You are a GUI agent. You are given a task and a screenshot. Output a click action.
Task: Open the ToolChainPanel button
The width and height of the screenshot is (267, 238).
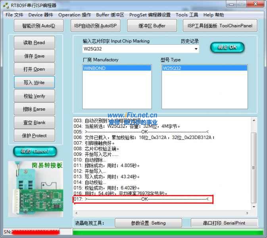tap(219, 26)
